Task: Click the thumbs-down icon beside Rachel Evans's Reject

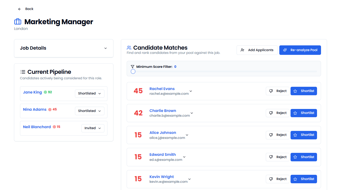Action: tap(271, 91)
